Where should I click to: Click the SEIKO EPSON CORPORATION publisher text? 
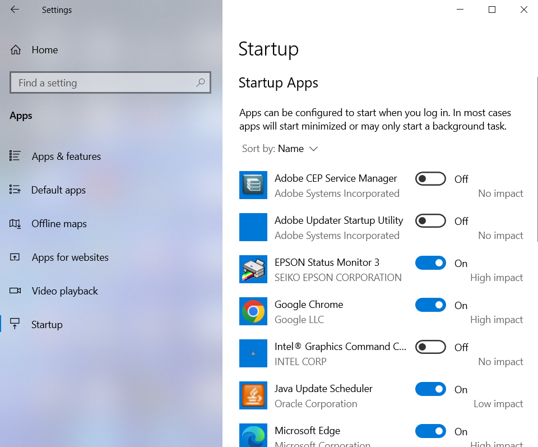pyautogui.click(x=337, y=278)
